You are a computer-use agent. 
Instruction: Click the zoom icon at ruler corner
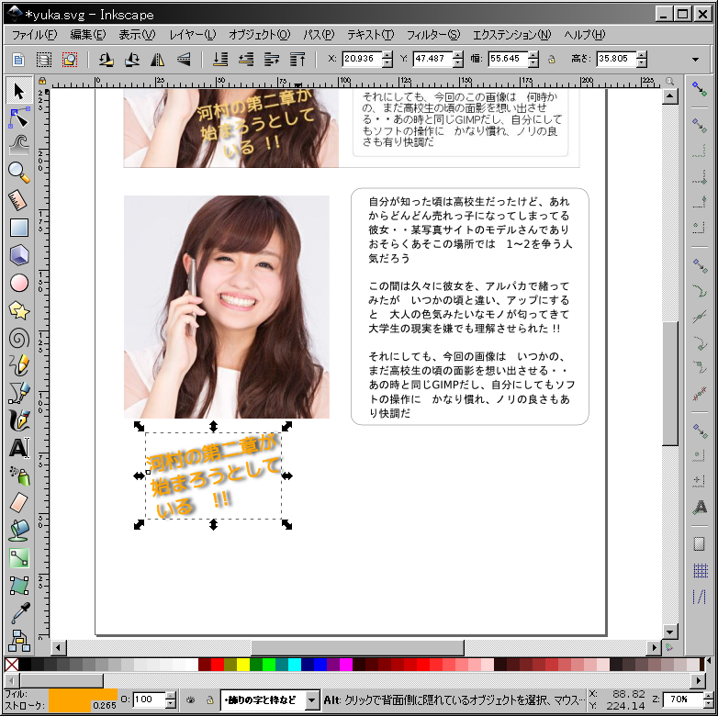669,81
